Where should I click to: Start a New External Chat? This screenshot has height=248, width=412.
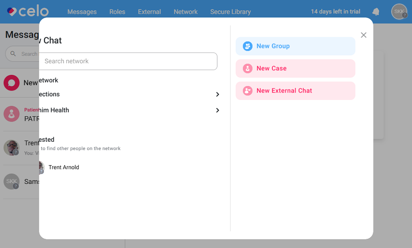point(295,91)
